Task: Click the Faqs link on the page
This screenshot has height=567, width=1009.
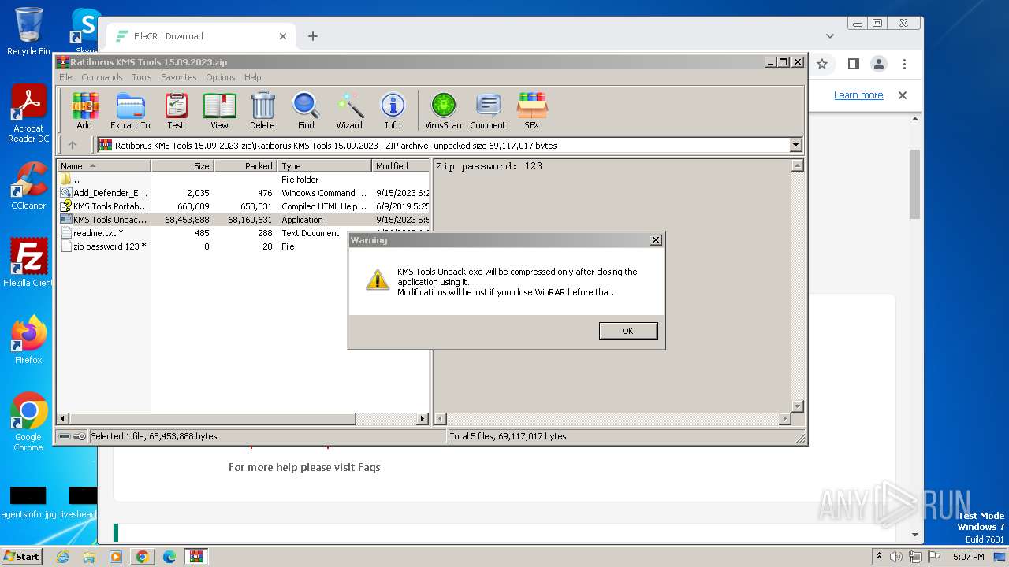Action: [369, 467]
